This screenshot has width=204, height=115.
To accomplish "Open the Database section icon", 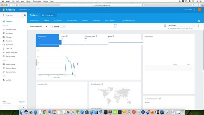I will point(4,33).
